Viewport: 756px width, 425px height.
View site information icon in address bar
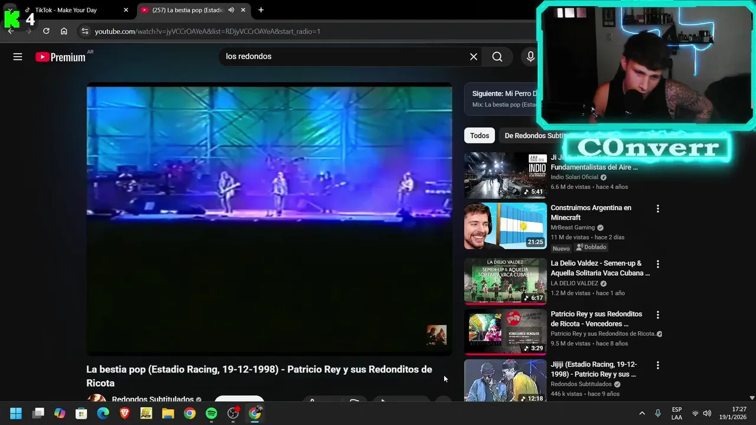(85, 31)
